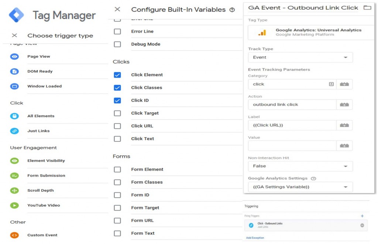Select the Scroll Depth trigger icon

14,191
